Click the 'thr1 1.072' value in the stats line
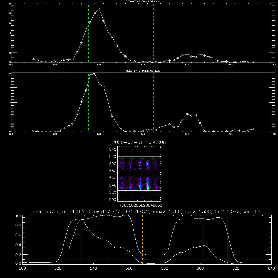Screen dimensions: 278x278 pyautogui.click(x=136, y=212)
